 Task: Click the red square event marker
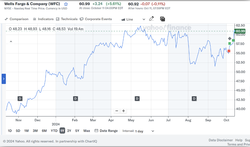[229, 51]
